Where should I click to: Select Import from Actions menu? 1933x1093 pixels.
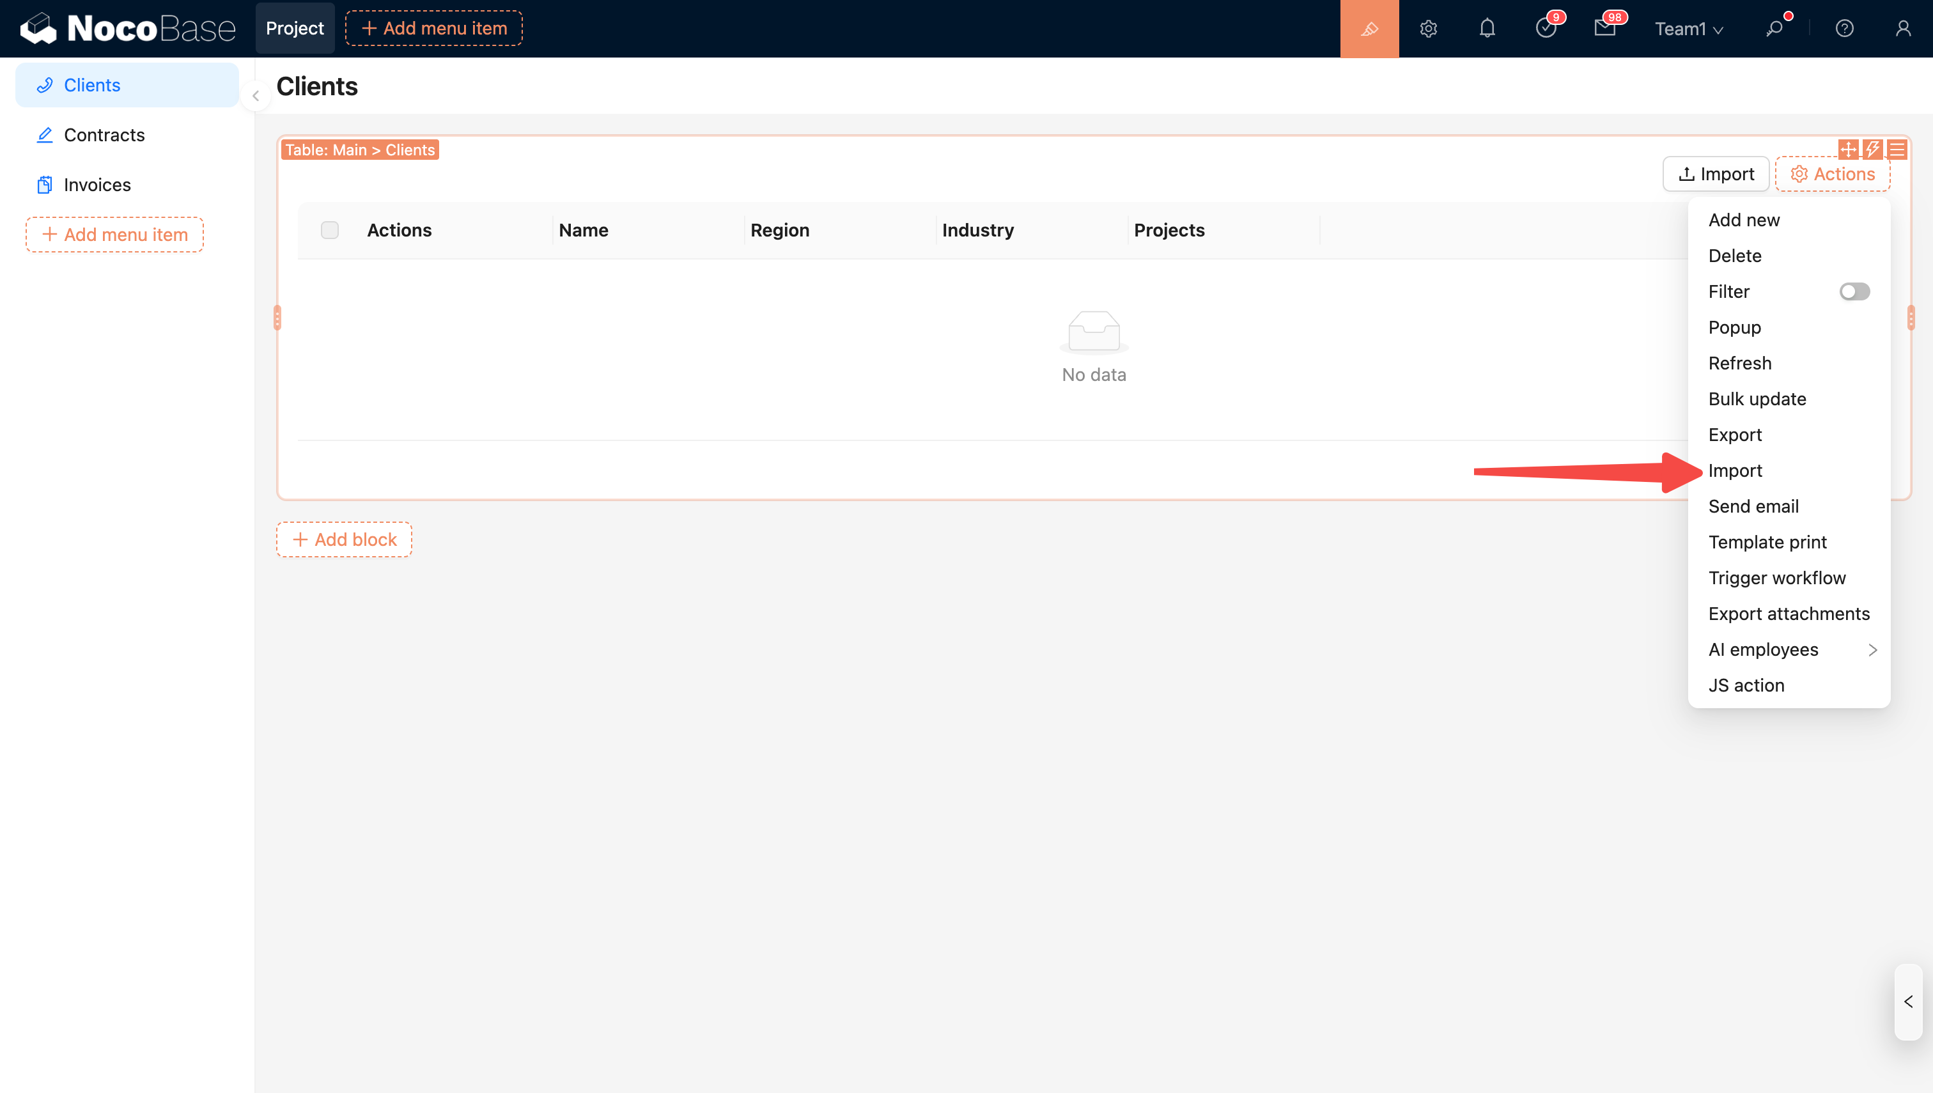click(x=1734, y=470)
